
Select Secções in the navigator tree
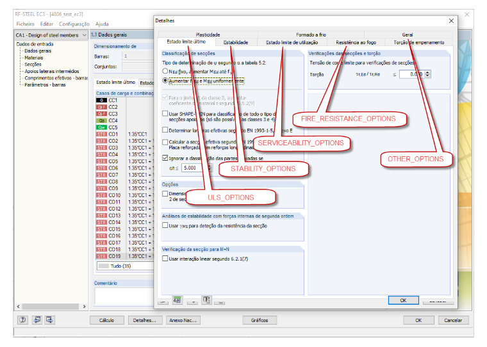click(x=33, y=64)
